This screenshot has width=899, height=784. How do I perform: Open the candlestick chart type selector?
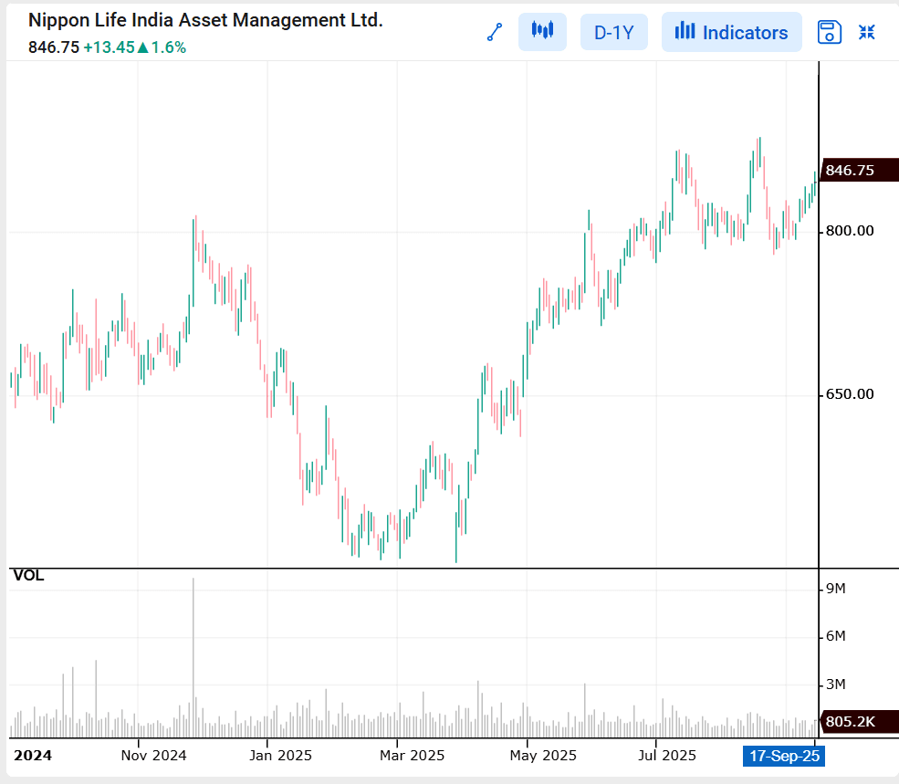(x=542, y=32)
